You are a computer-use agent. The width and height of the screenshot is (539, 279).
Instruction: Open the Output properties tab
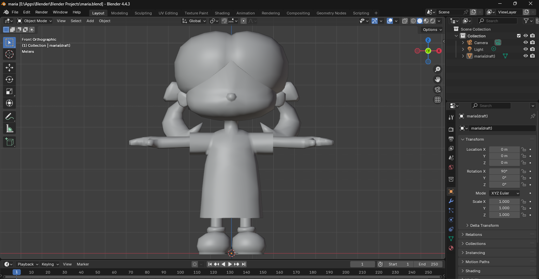451,139
